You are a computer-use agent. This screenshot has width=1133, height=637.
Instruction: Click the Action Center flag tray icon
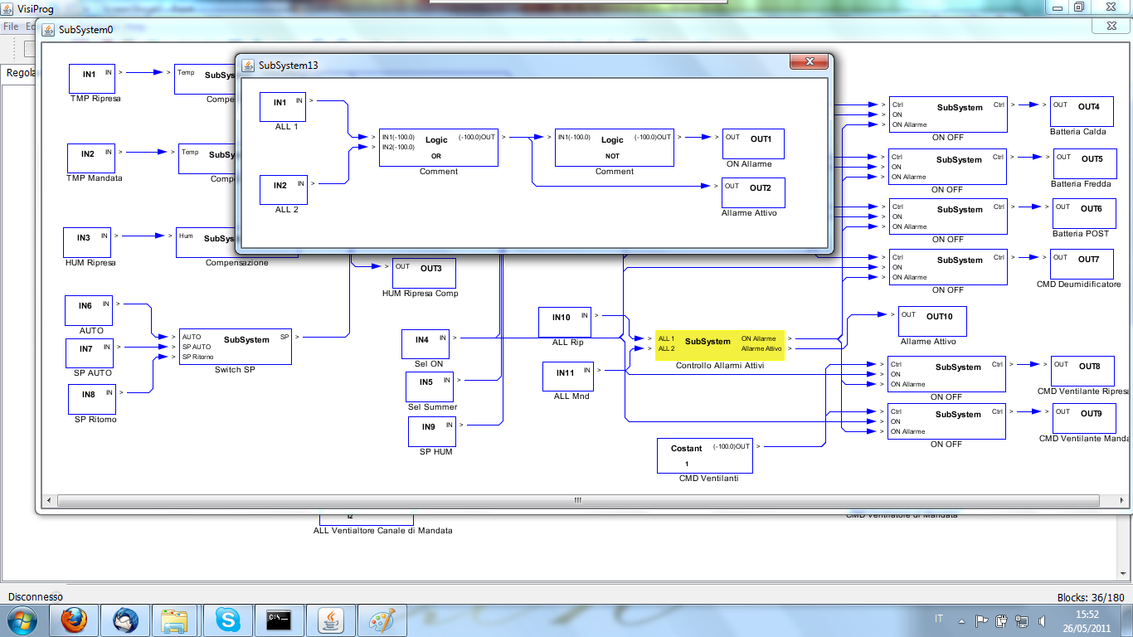point(981,620)
